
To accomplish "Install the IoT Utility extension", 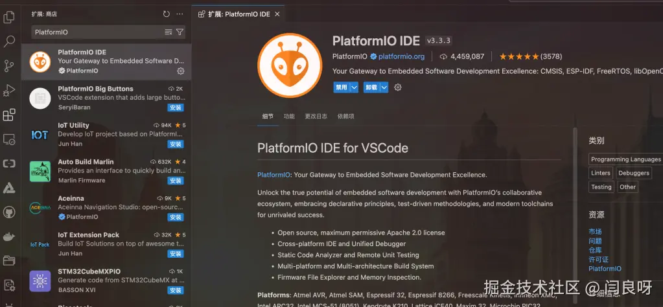I will tap(176, 144).
